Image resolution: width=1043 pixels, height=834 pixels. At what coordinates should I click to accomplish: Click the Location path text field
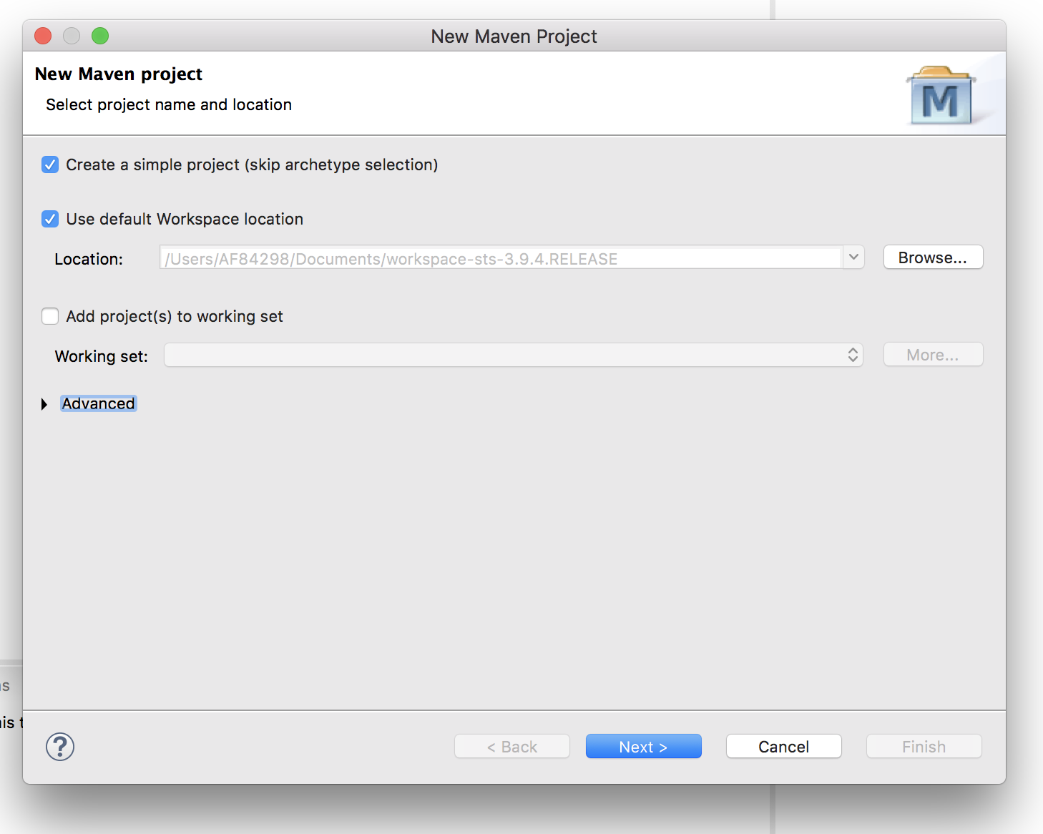(x=501, y=258)
